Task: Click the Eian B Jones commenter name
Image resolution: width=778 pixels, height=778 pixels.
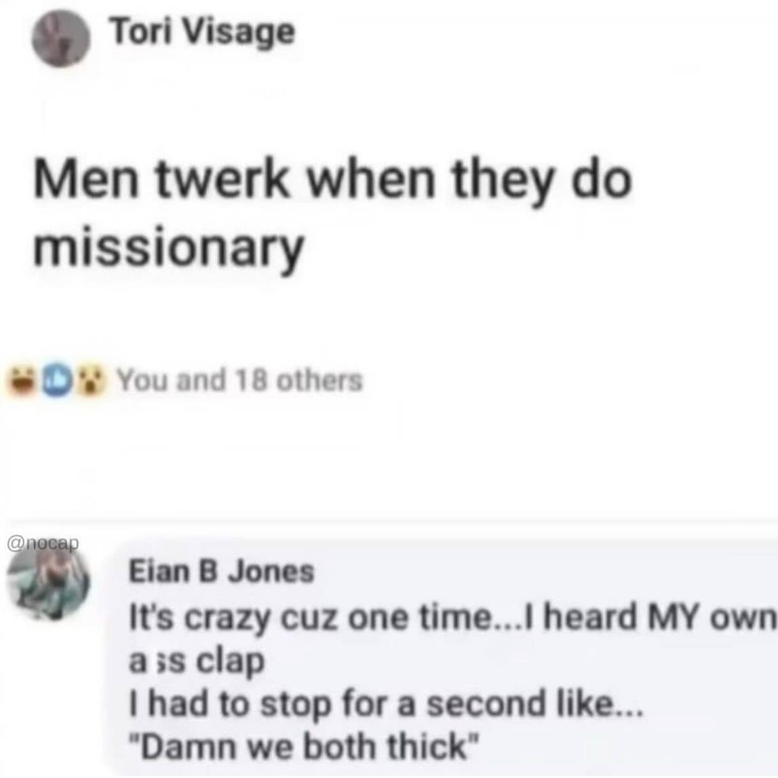Action: (222, 571)
